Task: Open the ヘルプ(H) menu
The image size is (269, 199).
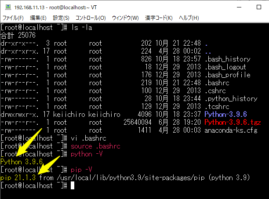Action: (x=189, y=18)
